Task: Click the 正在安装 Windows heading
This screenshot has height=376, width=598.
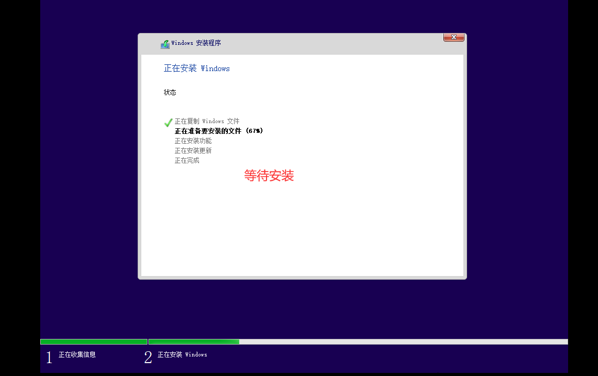Action: (x=197, y=68)
